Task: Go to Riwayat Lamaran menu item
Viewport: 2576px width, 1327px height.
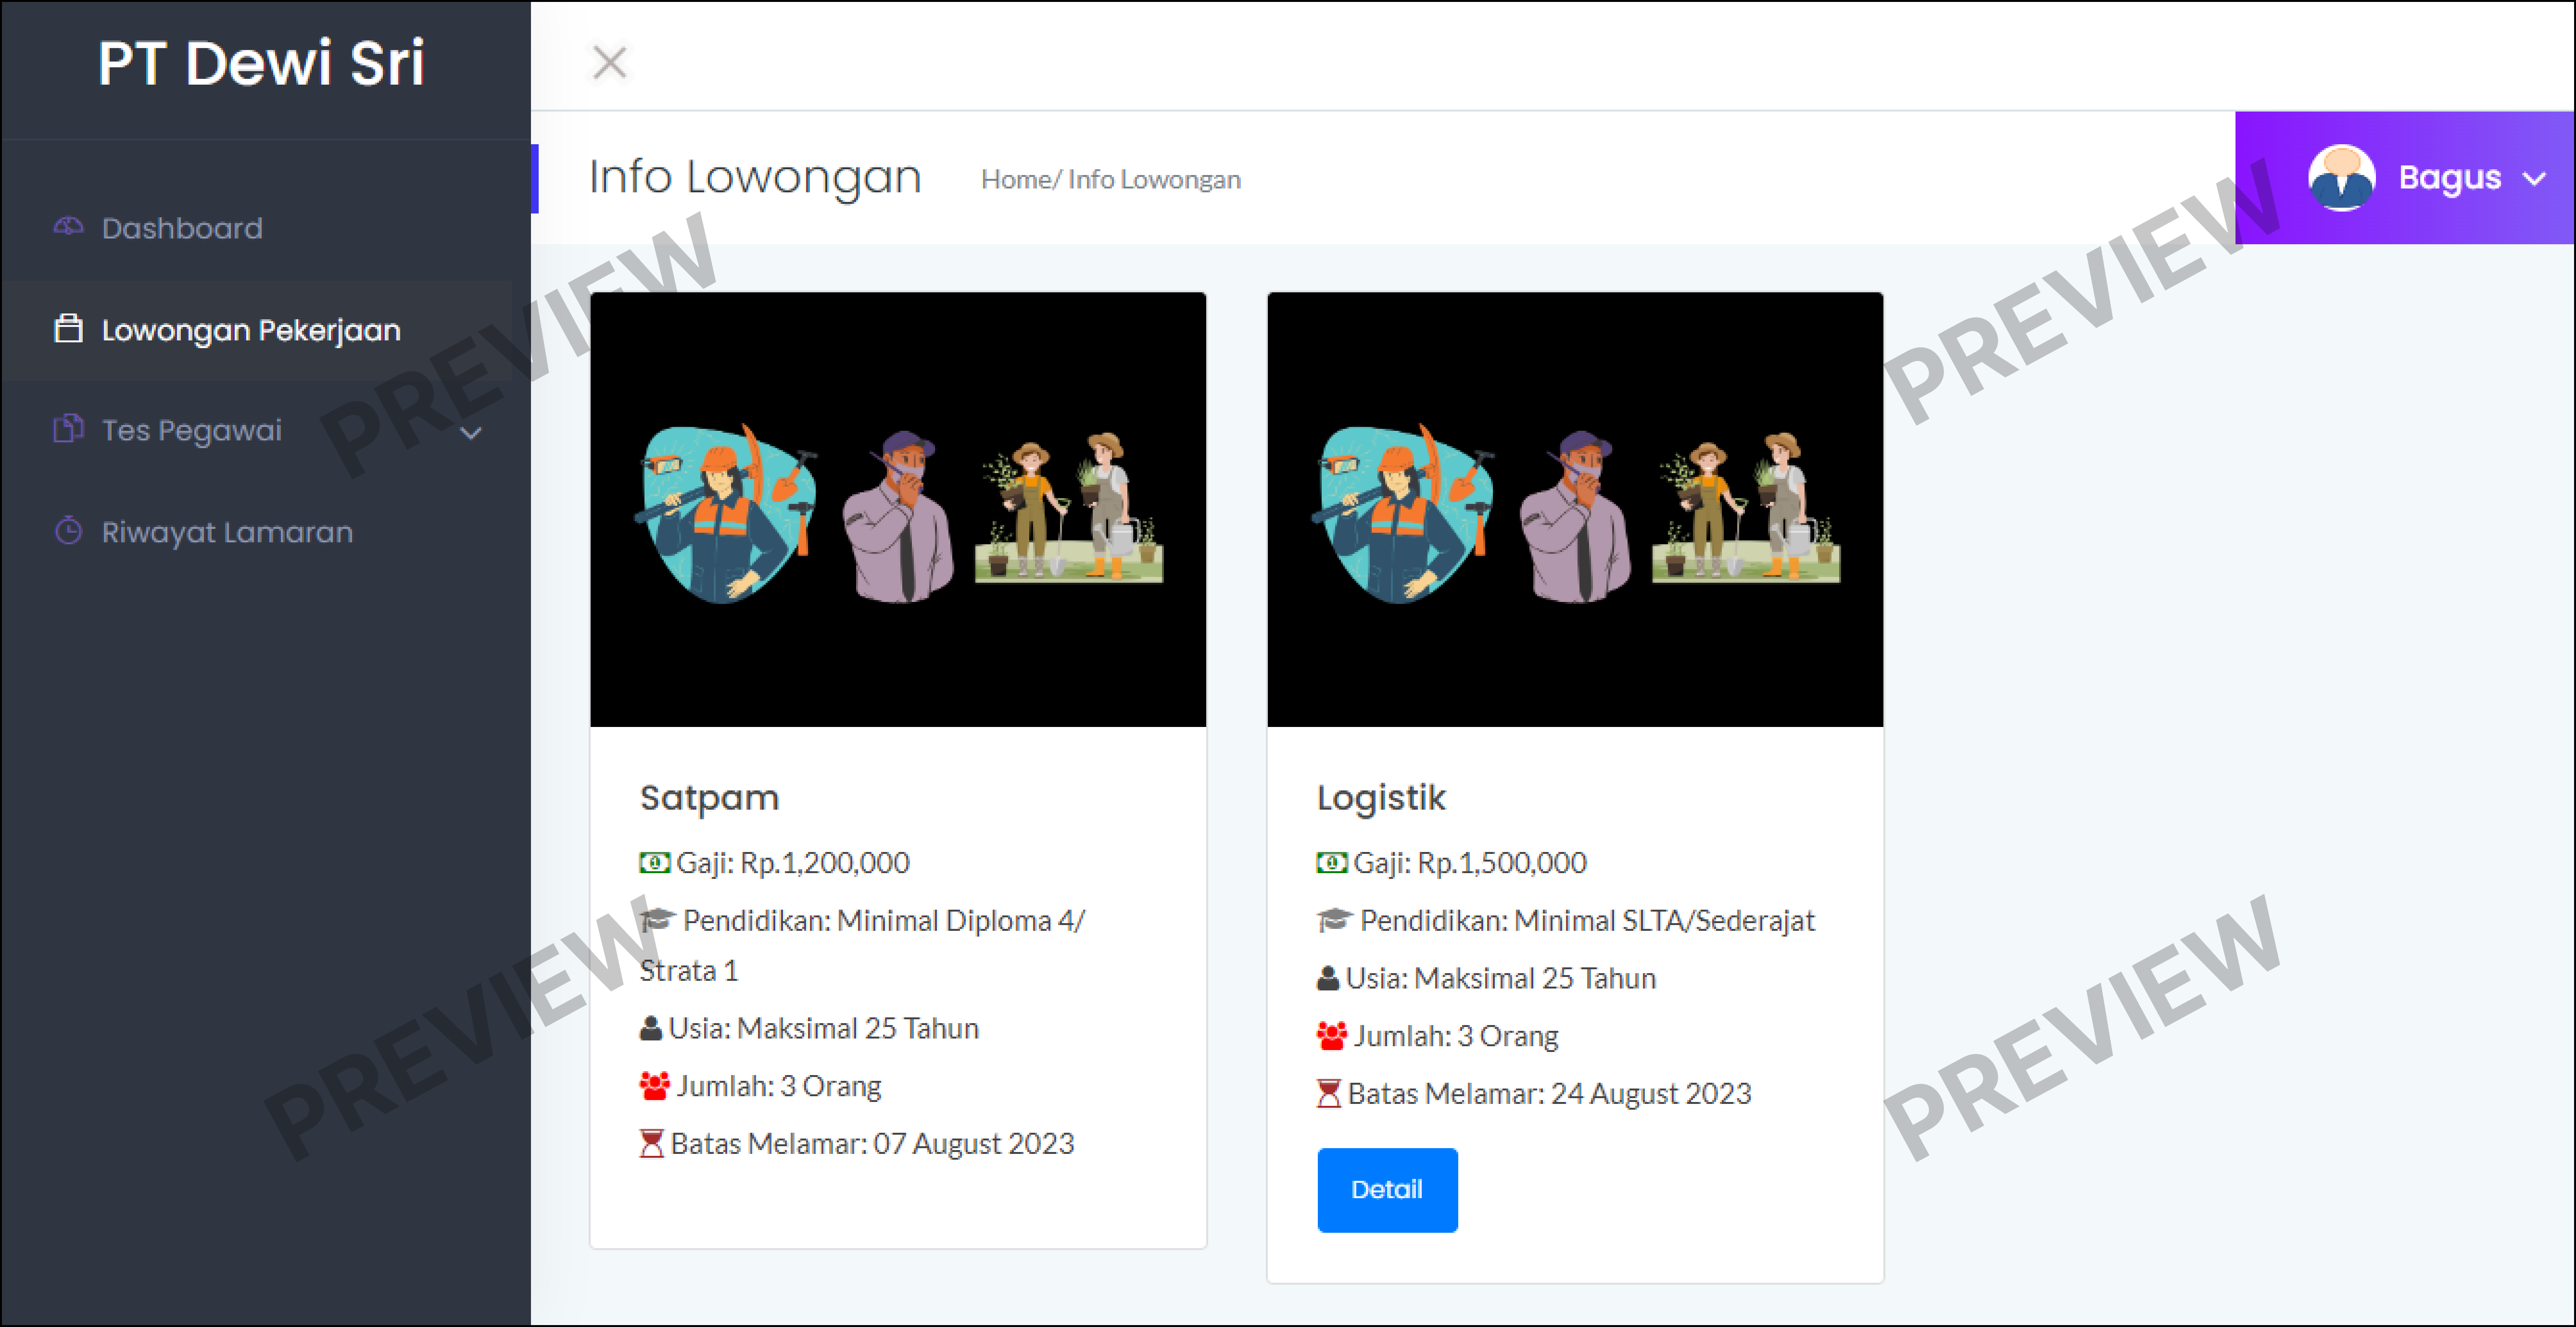Action: (x=257, y=532)
